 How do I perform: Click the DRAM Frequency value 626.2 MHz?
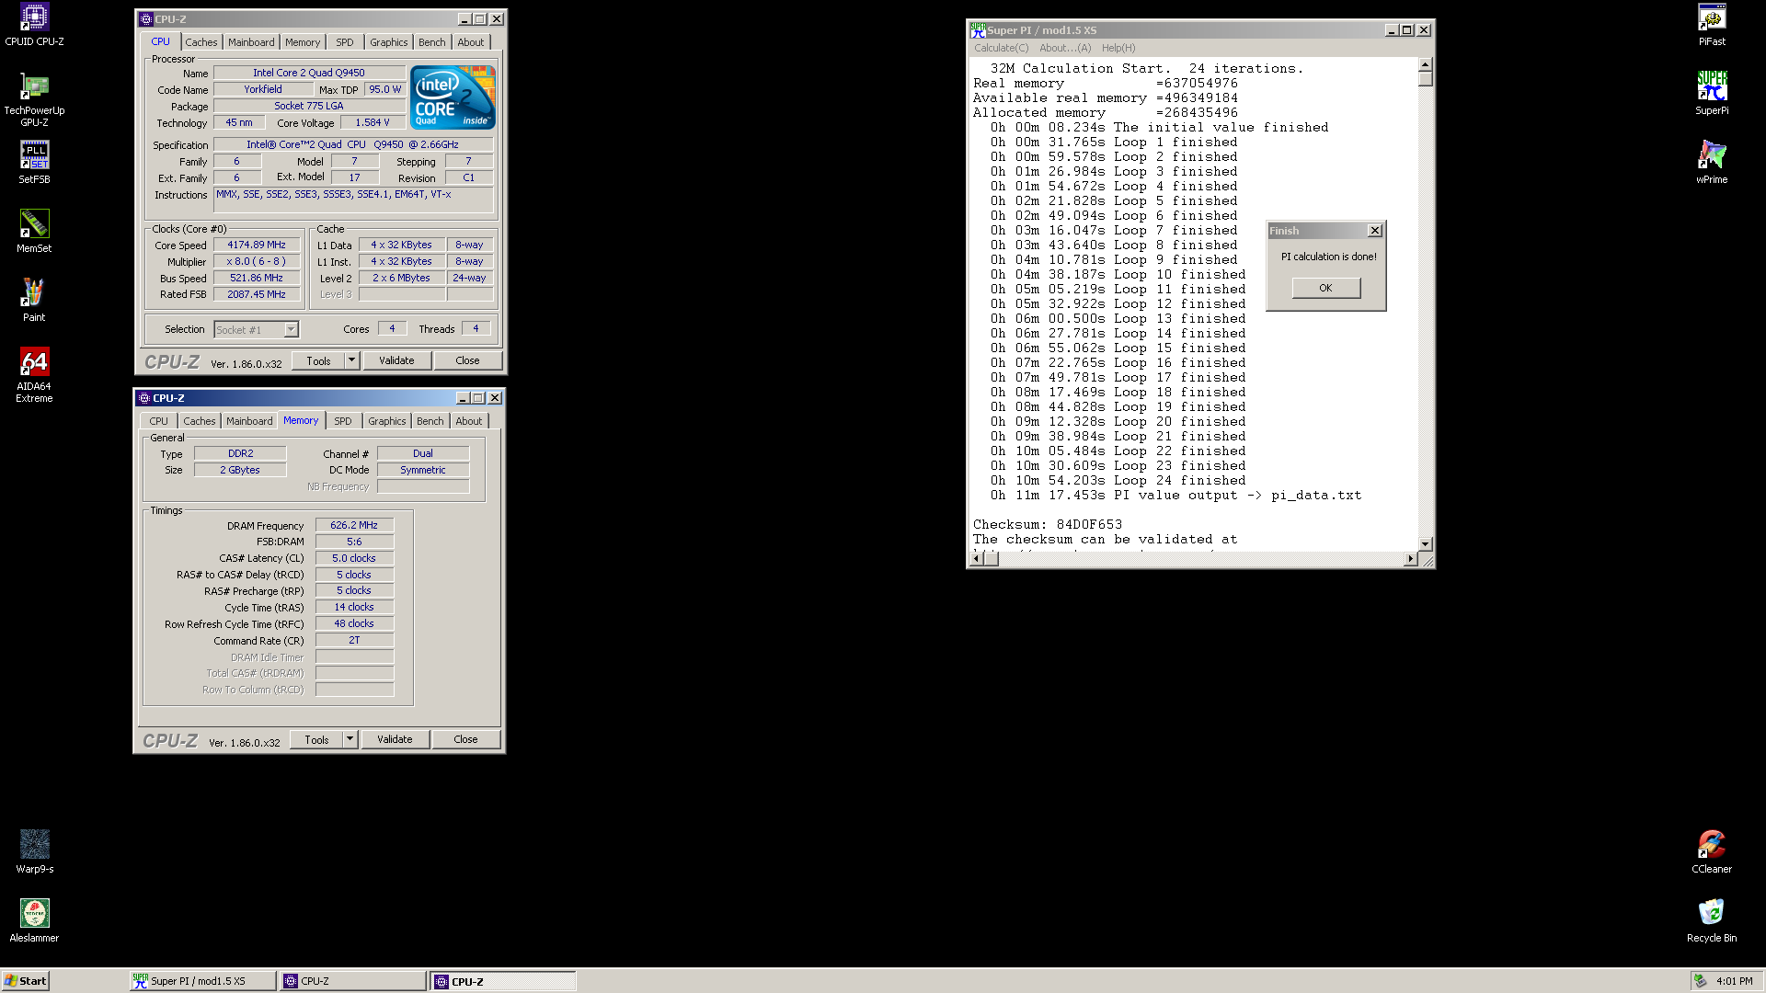(x=354, y=525)
